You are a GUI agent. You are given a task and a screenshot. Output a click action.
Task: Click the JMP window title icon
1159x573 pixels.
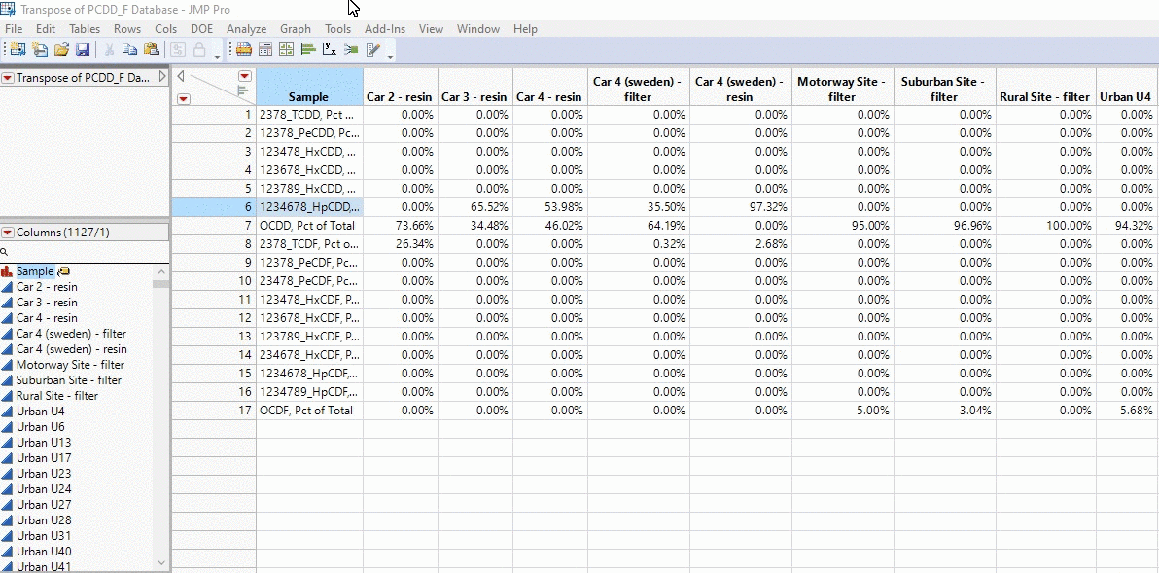8,9
